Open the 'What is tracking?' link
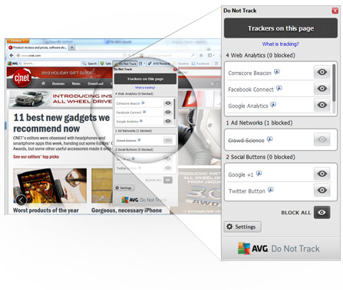 (x=281, y=44)
